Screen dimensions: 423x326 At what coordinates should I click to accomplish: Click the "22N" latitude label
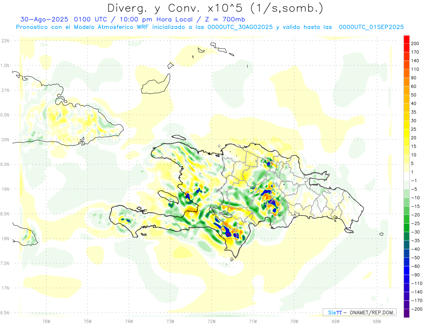tap(5, 40)
